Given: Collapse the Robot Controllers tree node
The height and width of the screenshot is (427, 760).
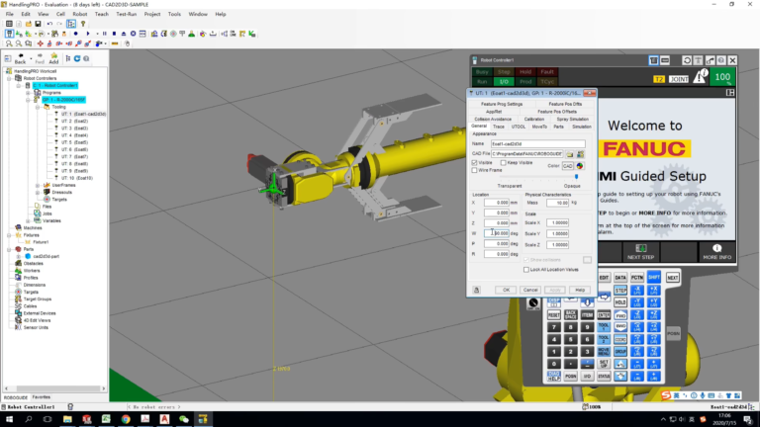Looking at the screenshot, I should coord(9,78).
